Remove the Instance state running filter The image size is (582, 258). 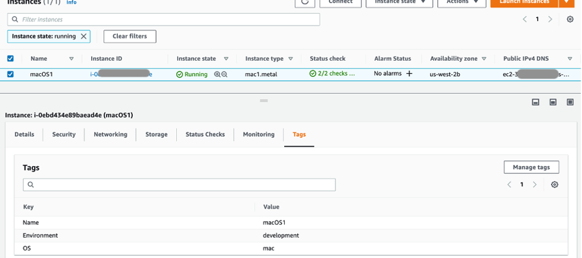83,36
